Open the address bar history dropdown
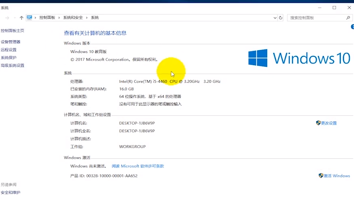 tap(275, 18)
